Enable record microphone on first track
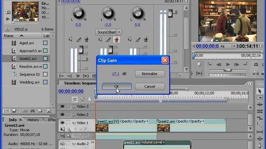266x149 pixels. pos(86,40)
